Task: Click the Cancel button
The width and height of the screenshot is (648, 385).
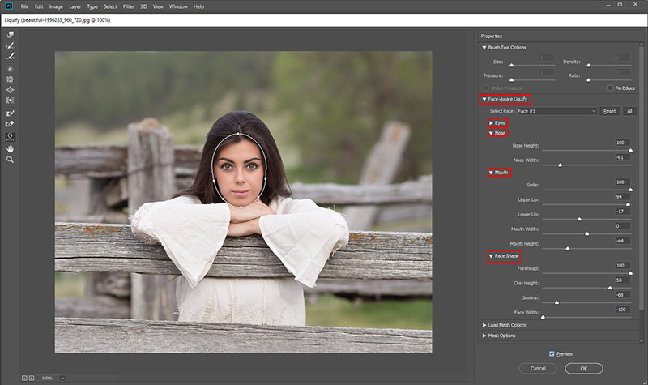Action: tap(538, 369)
